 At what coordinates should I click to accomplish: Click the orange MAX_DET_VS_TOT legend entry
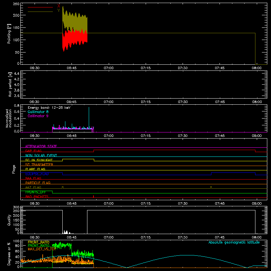(42, 249)
